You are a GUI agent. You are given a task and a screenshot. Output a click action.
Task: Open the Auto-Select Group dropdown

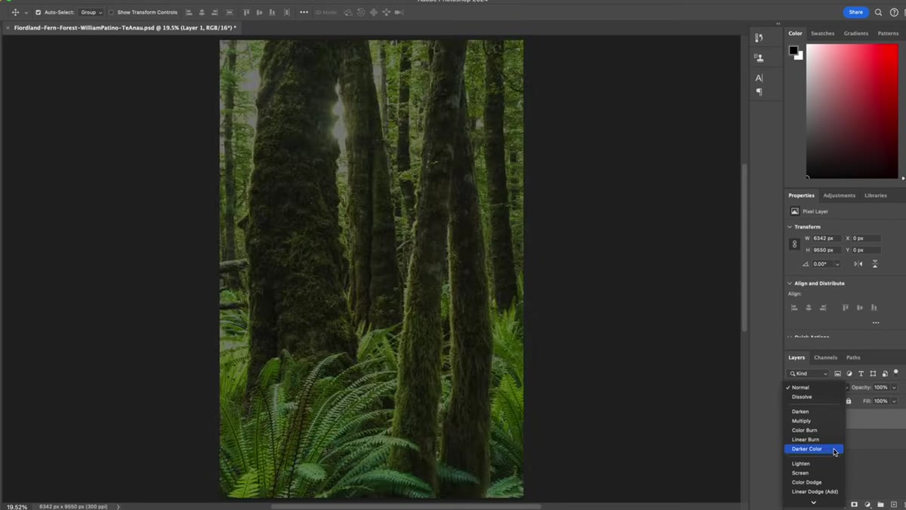[92, 12]
